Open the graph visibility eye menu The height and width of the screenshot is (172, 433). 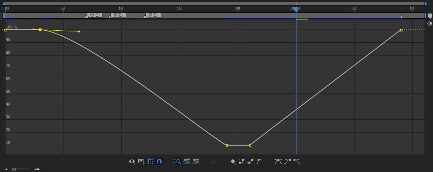[132, 161]
